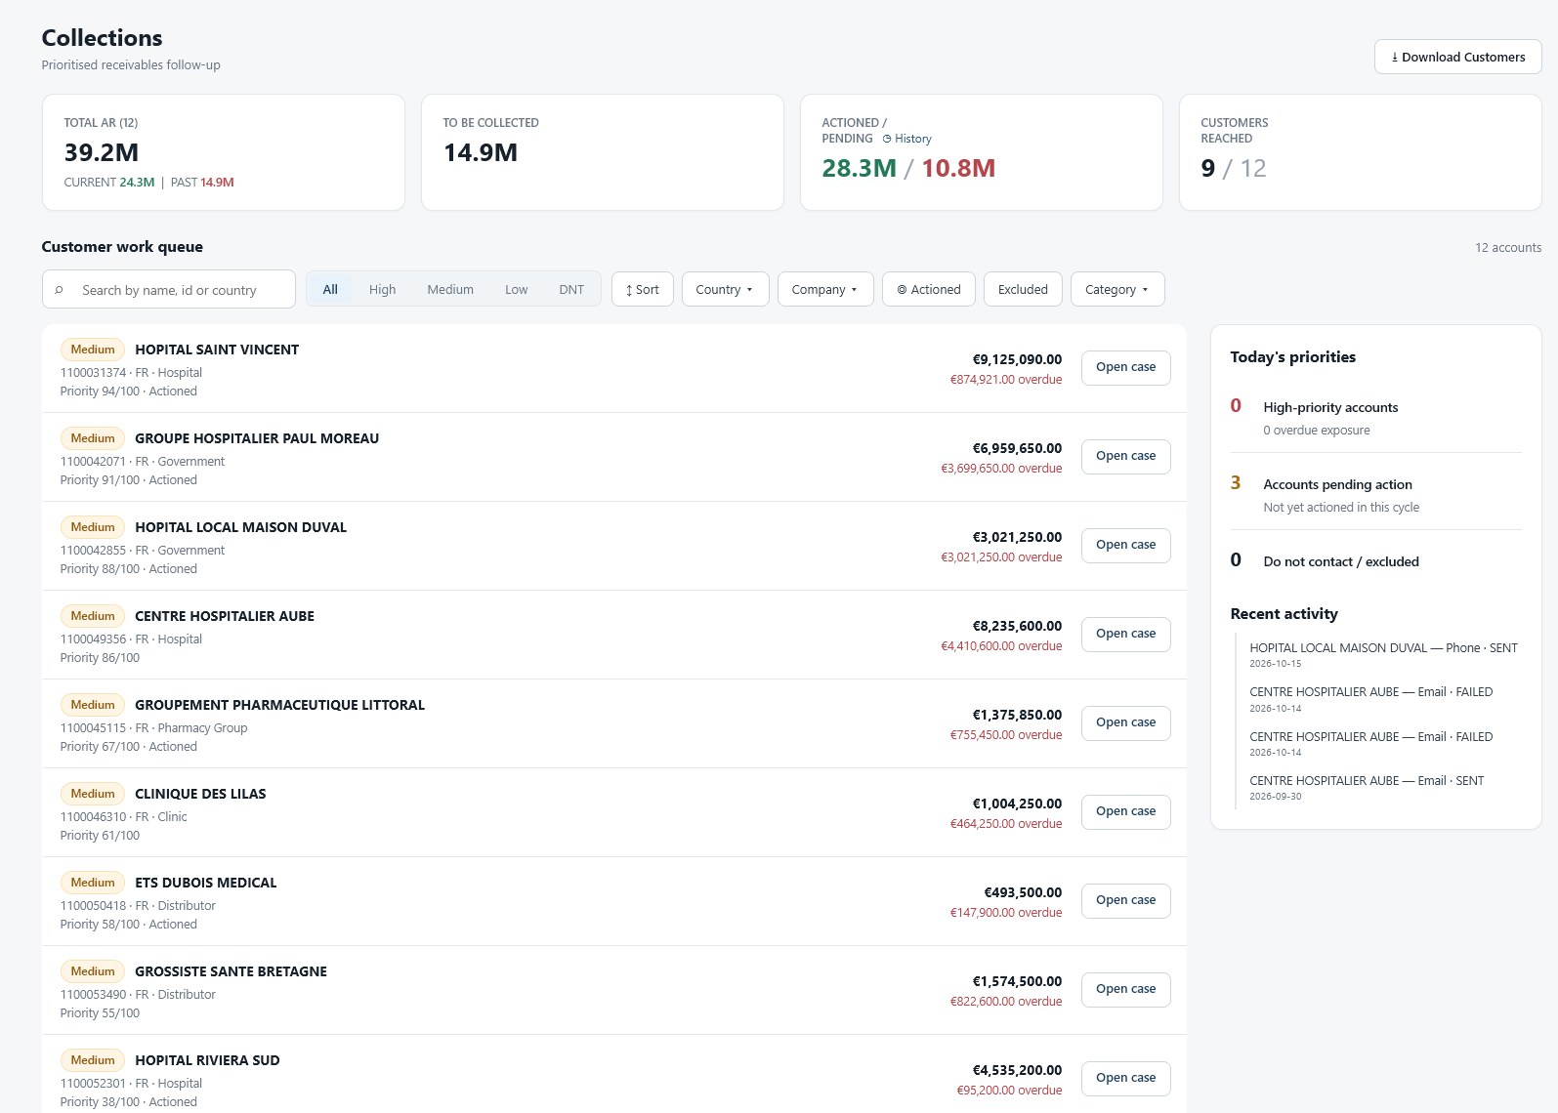
Task: Focus the search by name field
Action: 169,290
